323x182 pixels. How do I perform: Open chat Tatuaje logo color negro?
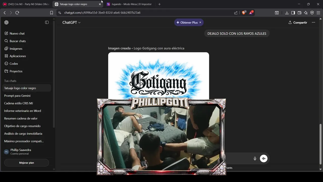pyautogui.click(x=26, y=88)
